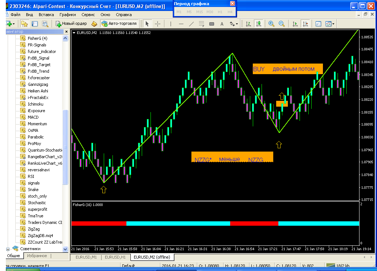Screen dimensions: 377x271
Task: Switch to the EURUSD,M1 chart tab
Action: [x=86, y=257]
